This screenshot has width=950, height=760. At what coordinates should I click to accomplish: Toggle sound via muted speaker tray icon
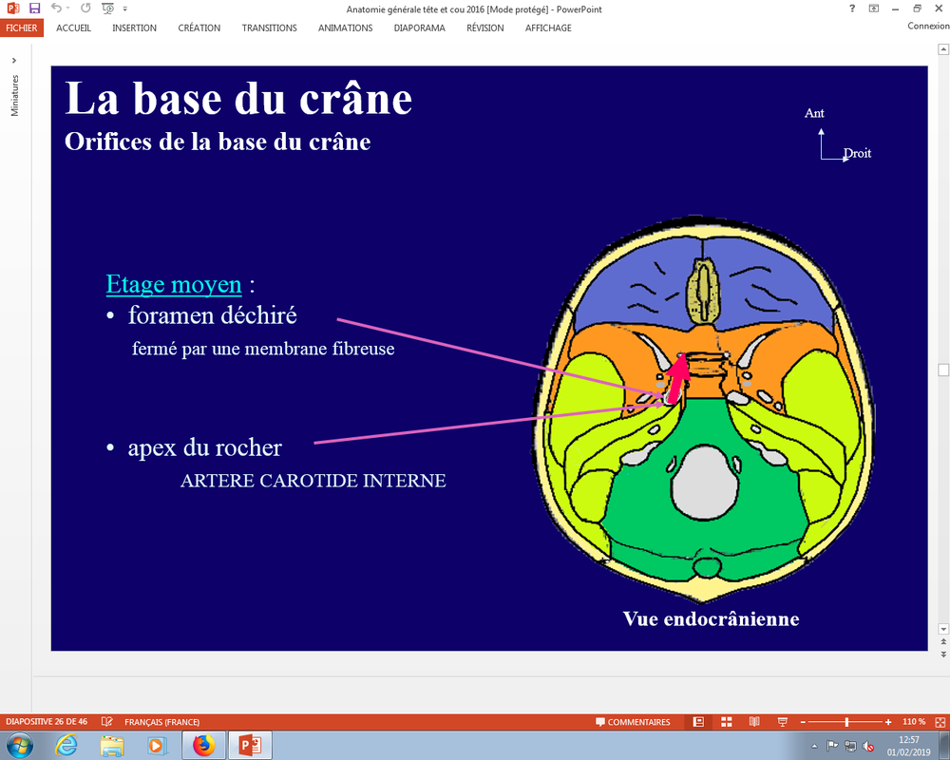868,746
